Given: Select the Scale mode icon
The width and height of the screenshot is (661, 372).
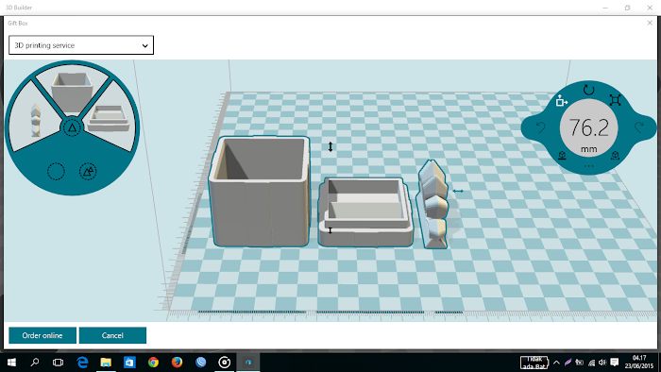Looking at the screenshot, I should [x=615, y=100].
